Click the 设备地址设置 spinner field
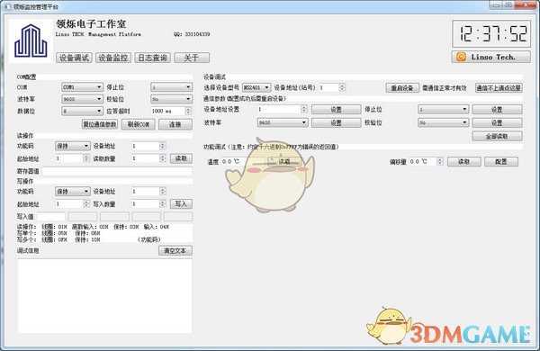This screenshot has height=351, width=540. tap(282, 109)
